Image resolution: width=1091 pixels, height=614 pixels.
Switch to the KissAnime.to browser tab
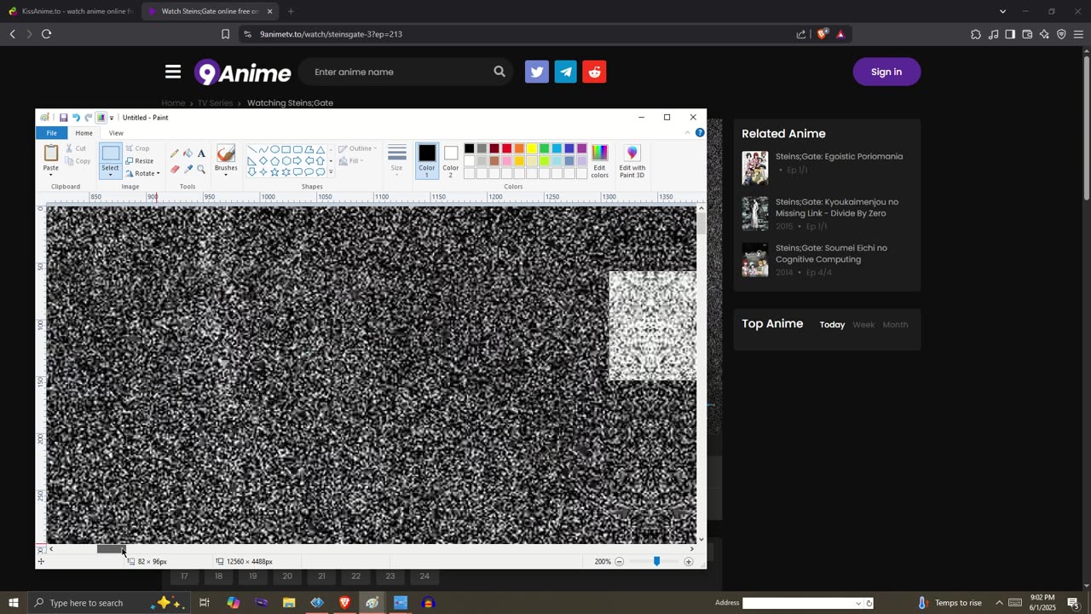tap(71, 11)
